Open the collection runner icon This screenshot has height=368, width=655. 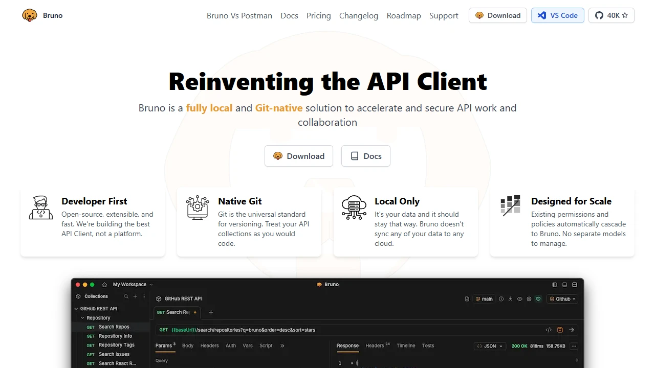(x=510, y=298)
